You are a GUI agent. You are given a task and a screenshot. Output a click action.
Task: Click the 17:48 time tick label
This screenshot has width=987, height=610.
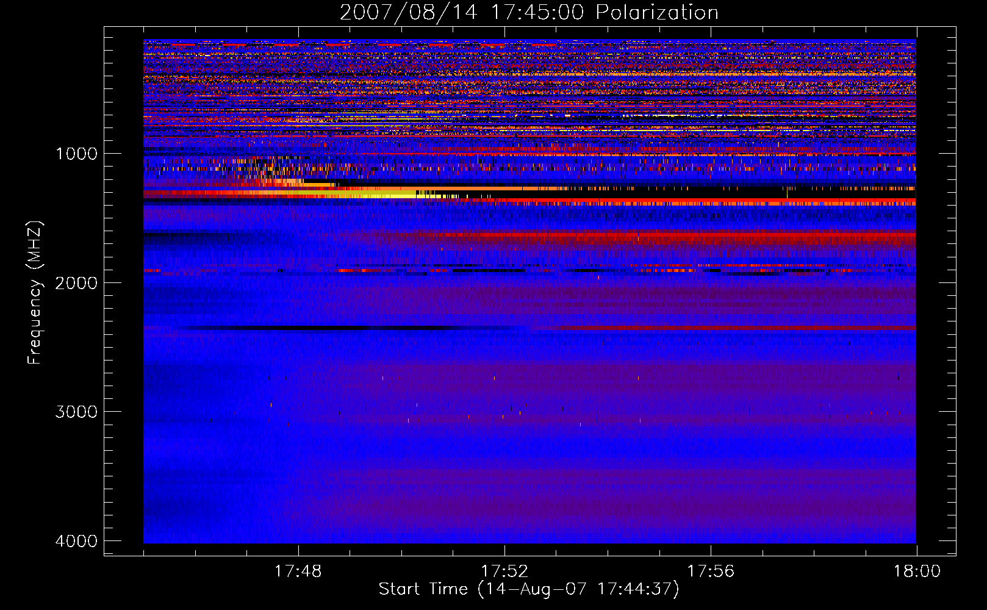click(298, 572)
